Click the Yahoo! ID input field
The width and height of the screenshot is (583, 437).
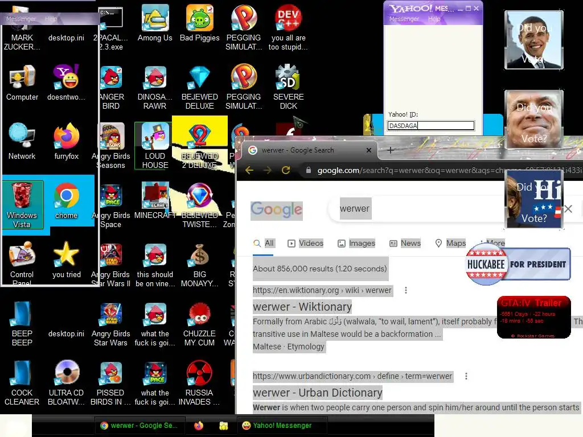tap(430, 126)
